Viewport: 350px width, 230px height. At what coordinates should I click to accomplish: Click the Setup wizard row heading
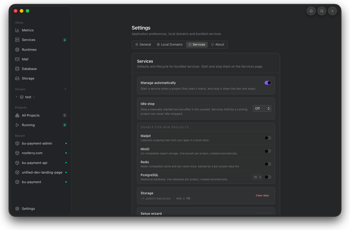(x=151, y=213)
